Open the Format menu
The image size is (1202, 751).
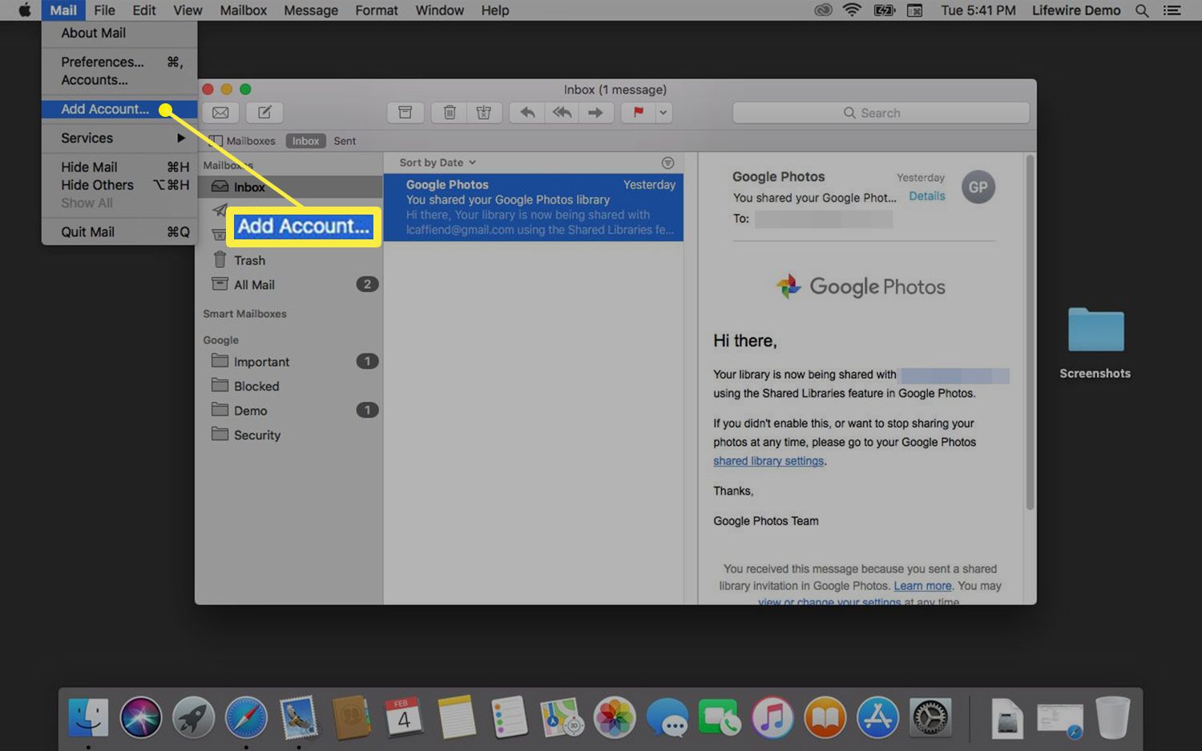click(377, 10)
